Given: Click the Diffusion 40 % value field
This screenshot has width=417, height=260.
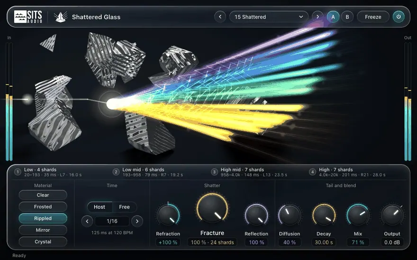Looking at the screenshot, I should [x=290, y=242].
